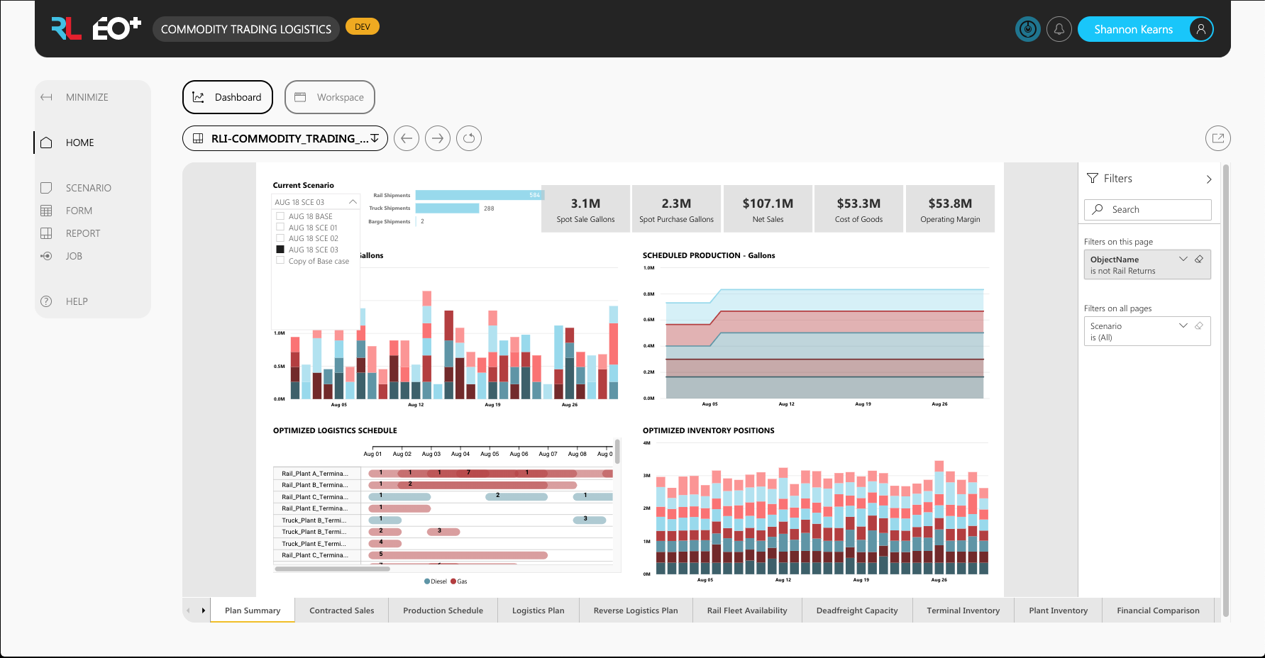Image resolution: width=1265 pixels, height=658 pixels.
Task: Switch to the Logistics Plan tab
Action: [538, 610]
